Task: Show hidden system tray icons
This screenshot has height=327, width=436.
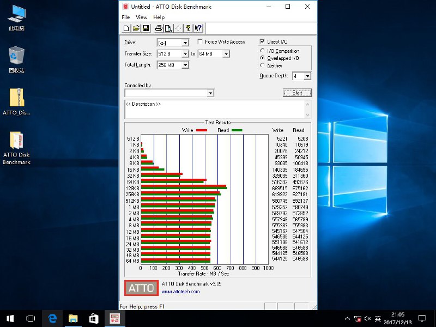Action: [347, 318]
